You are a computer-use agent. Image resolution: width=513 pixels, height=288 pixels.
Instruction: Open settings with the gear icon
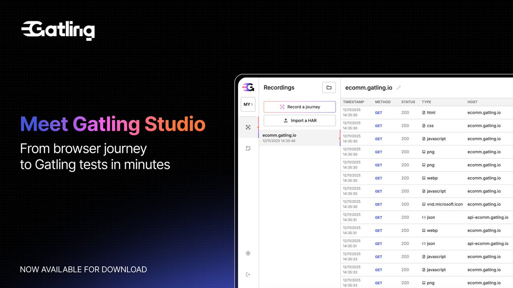tap(248, 253)
